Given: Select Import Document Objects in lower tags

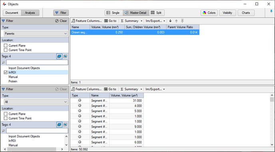Looking at the screenshot, I should (x=24, y=136).
